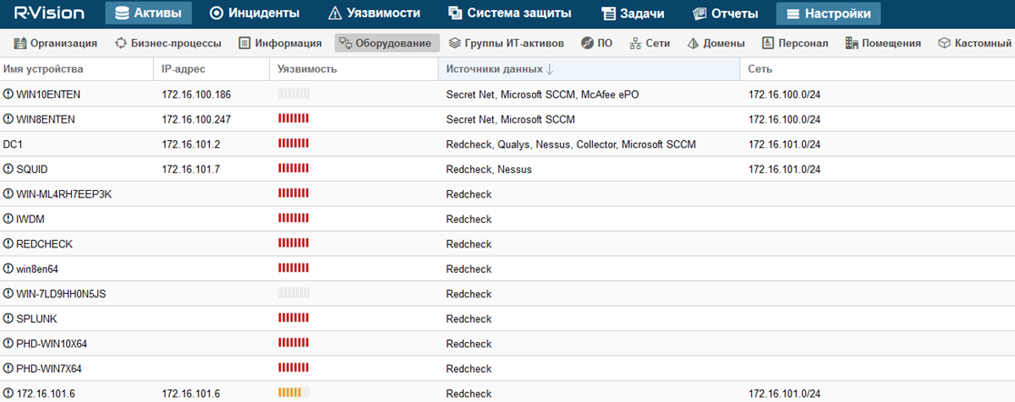The width and height of the screenshot is (1015, 402).
Task: Open the Настройки menu
Action: click(828, 14)
